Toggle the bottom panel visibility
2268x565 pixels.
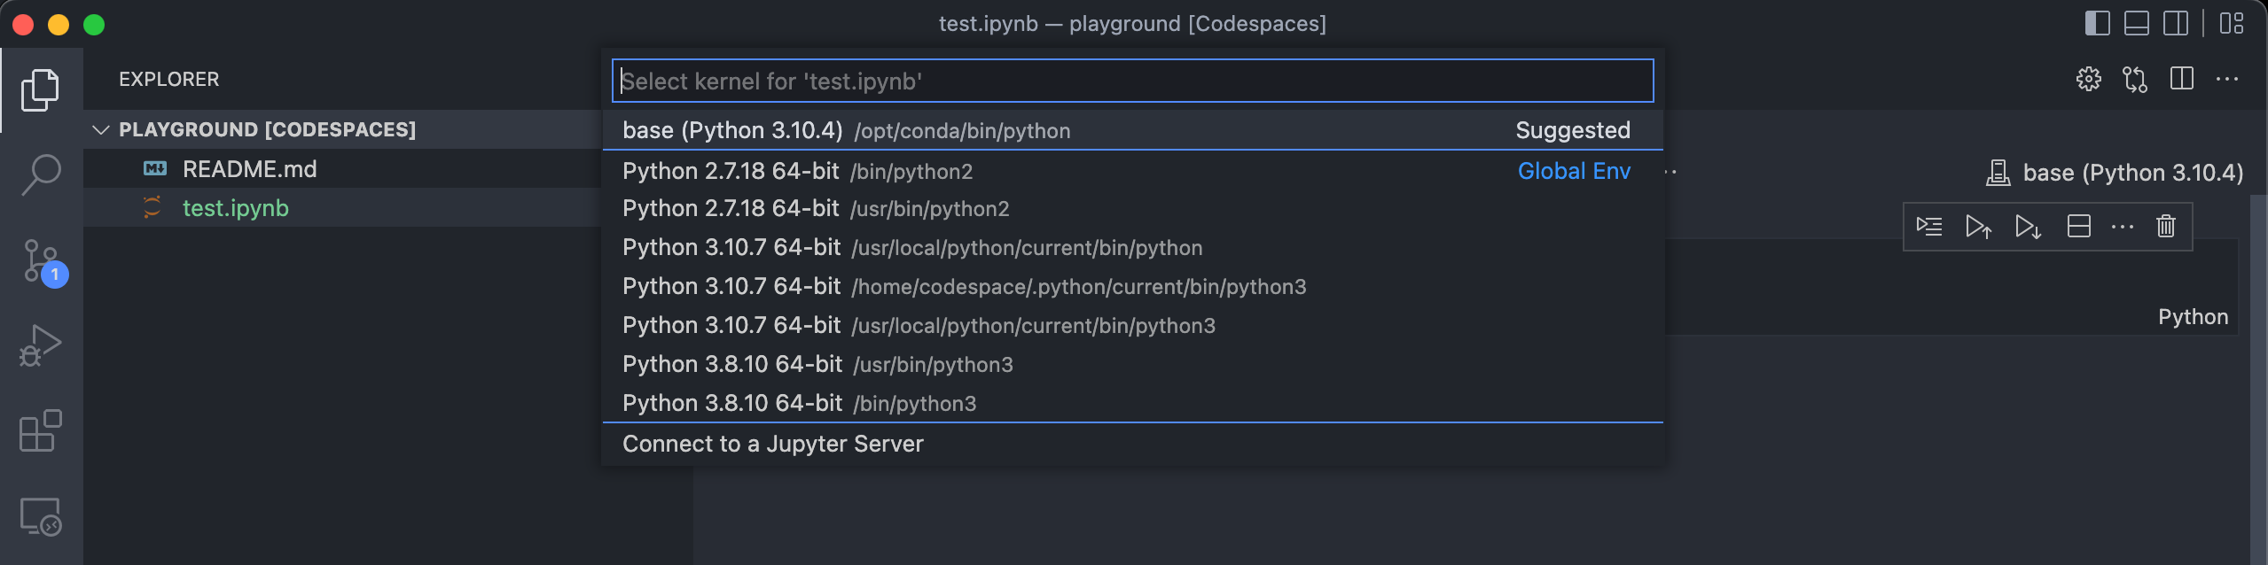tap(2137, 24)
